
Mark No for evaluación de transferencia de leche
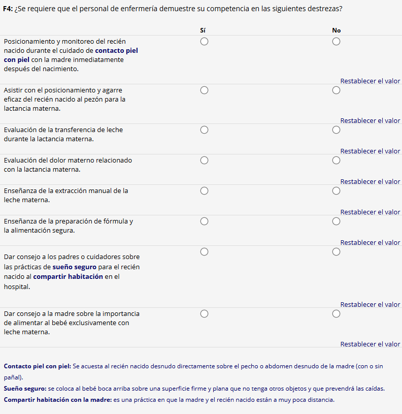[x=336, y=130]
